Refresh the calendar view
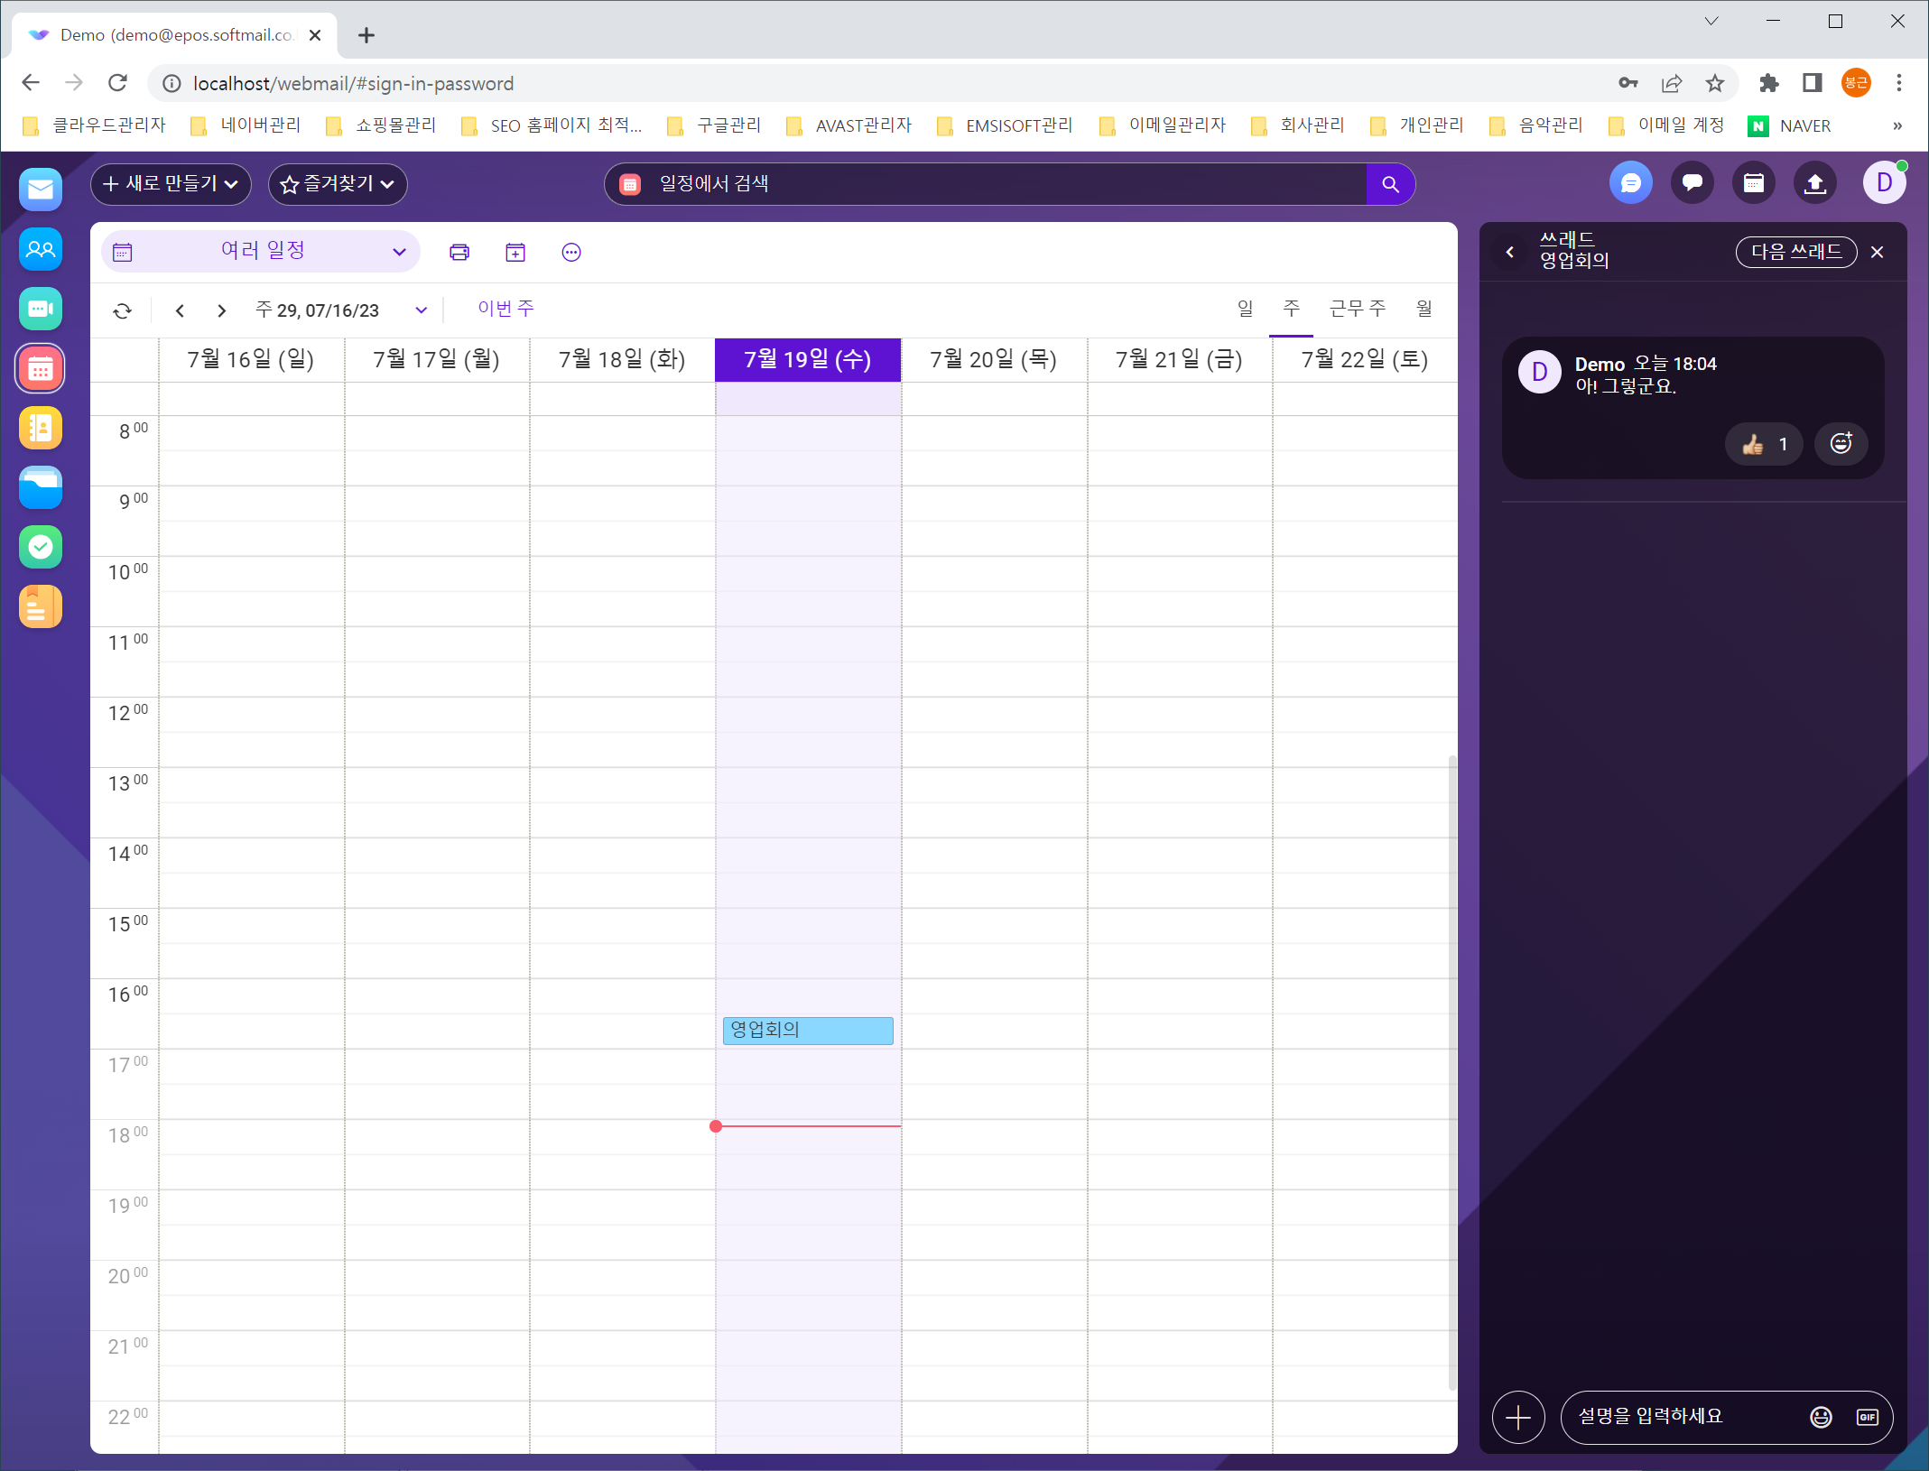1929x1471 pixels. click(123, 310)
